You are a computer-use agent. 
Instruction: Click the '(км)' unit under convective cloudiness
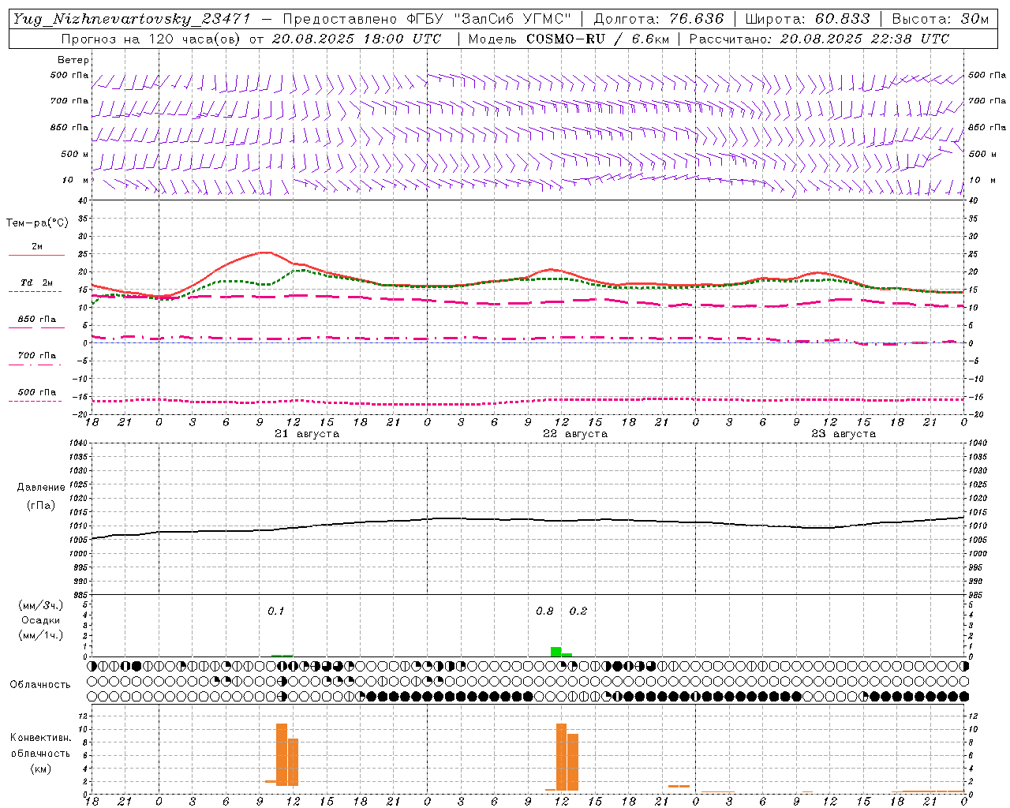pos(41,768)
